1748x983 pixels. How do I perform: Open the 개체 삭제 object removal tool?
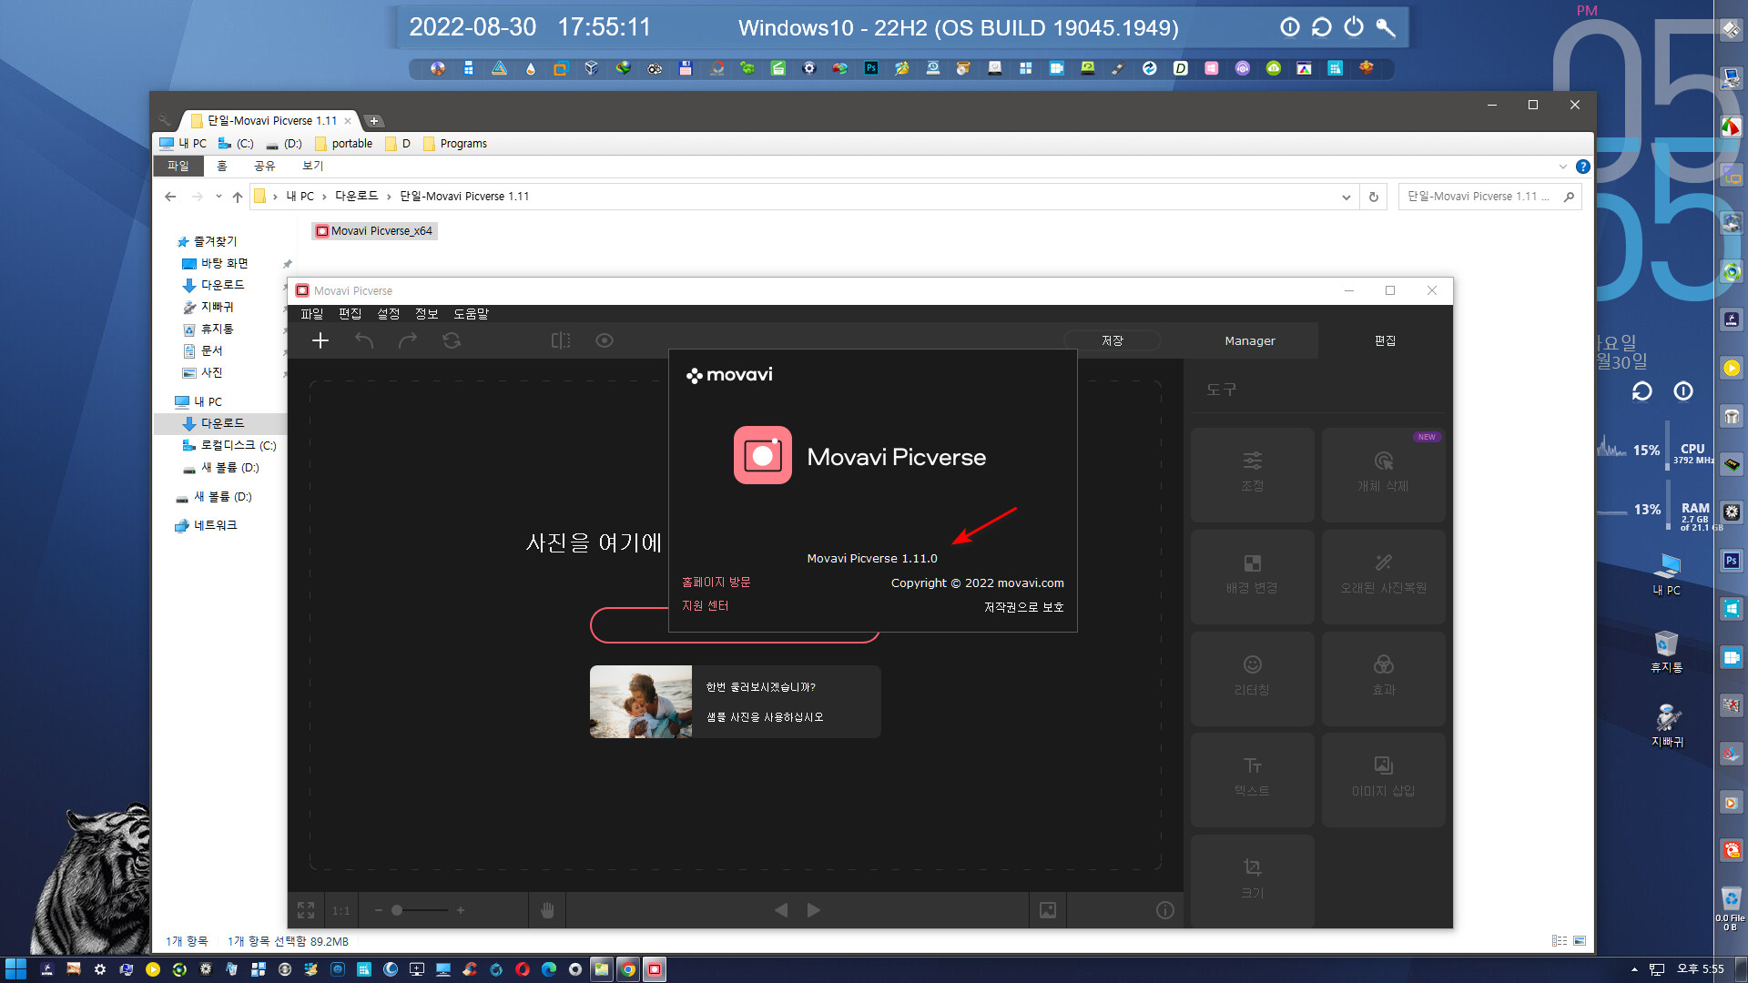(1383, 474)
